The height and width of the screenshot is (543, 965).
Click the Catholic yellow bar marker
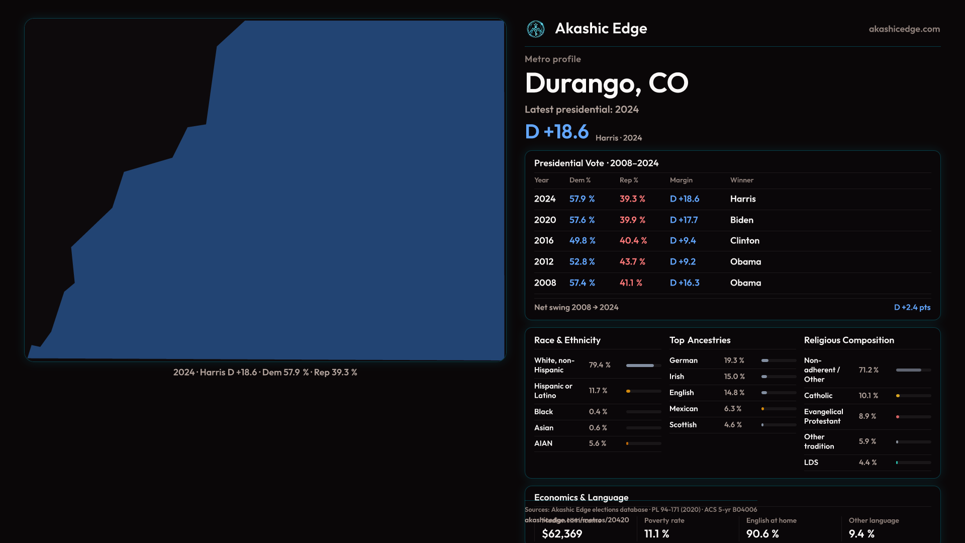click(898, 396)
